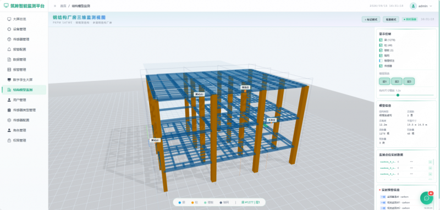
Task: Click the 实时同步 status badge
Action: [410, 19]
